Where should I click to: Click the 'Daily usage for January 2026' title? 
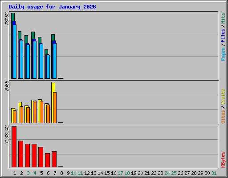52,7
